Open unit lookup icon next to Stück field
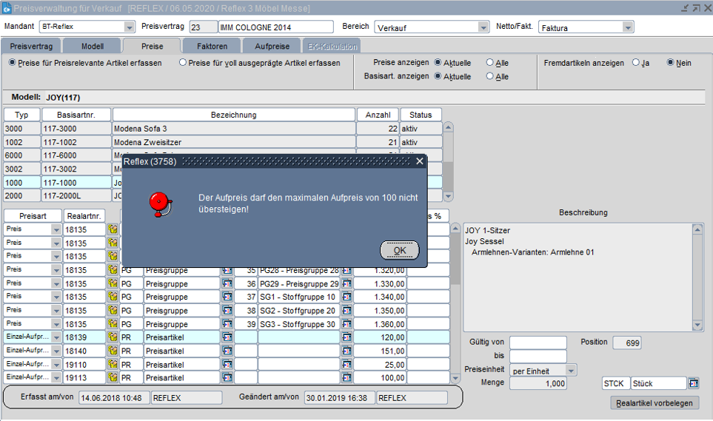 pyautogui.click(x=693, y=383)
